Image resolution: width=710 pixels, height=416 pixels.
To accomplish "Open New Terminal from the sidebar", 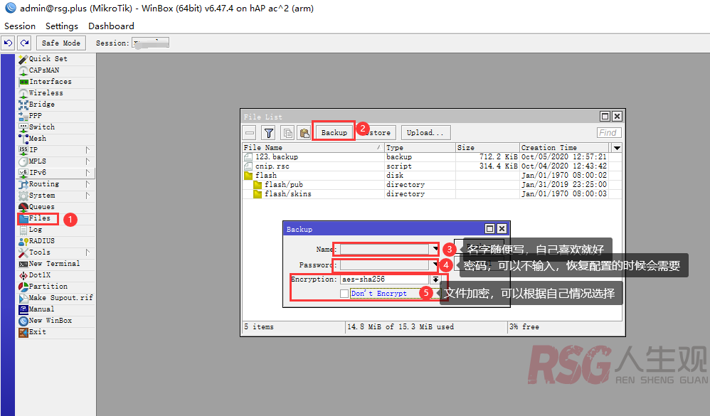I will coord(53,264).
